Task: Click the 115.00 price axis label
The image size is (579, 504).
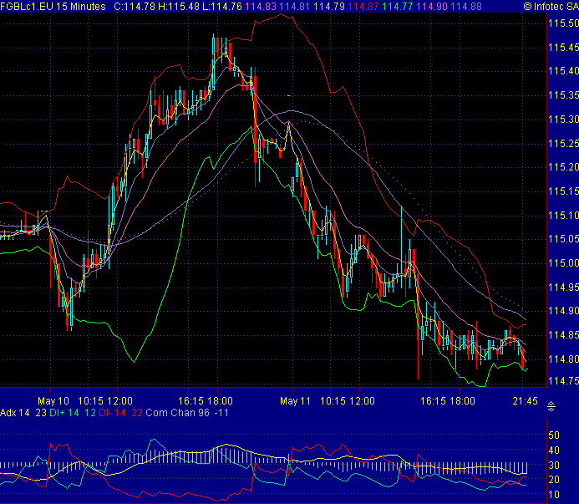Action: (x=561, y=263)
